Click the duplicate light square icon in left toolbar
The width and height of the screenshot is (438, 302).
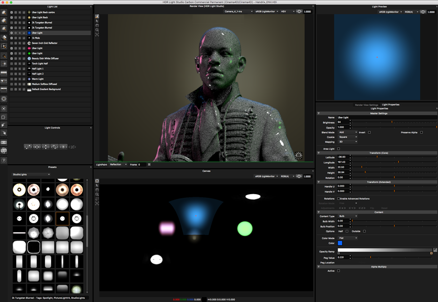tap(4, 117)
